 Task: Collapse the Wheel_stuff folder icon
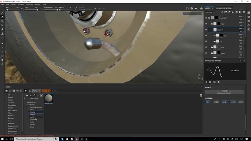[x=209, y=18]
